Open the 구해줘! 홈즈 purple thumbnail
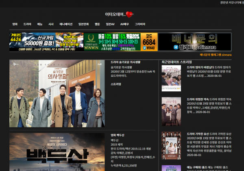244x171 pixels. pos(171,168)
